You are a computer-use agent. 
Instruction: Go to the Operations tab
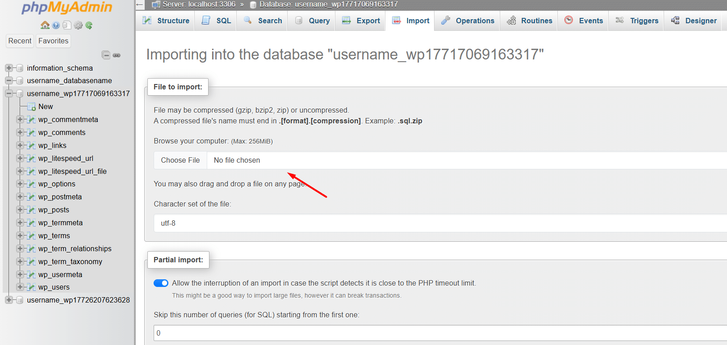click(468, 21)
